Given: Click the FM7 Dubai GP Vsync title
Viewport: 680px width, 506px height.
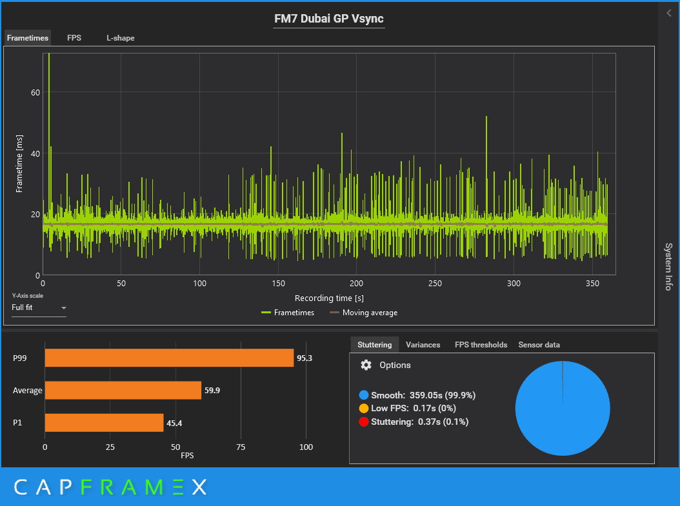Looking at the screenshot, I should pos(329,19).
